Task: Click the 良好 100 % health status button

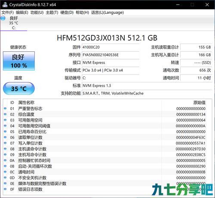Action: (19, 61)
